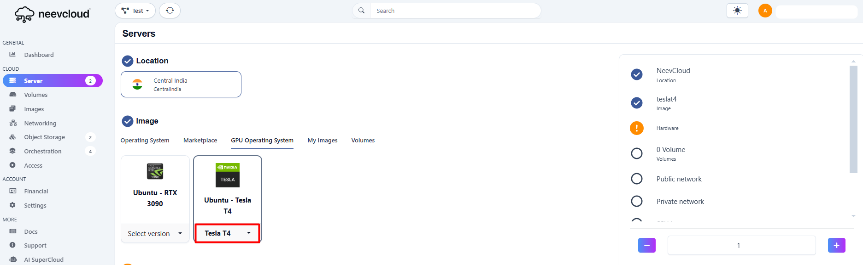Open Object Storage section
The image size is (863, 265).
click(44, 137)
